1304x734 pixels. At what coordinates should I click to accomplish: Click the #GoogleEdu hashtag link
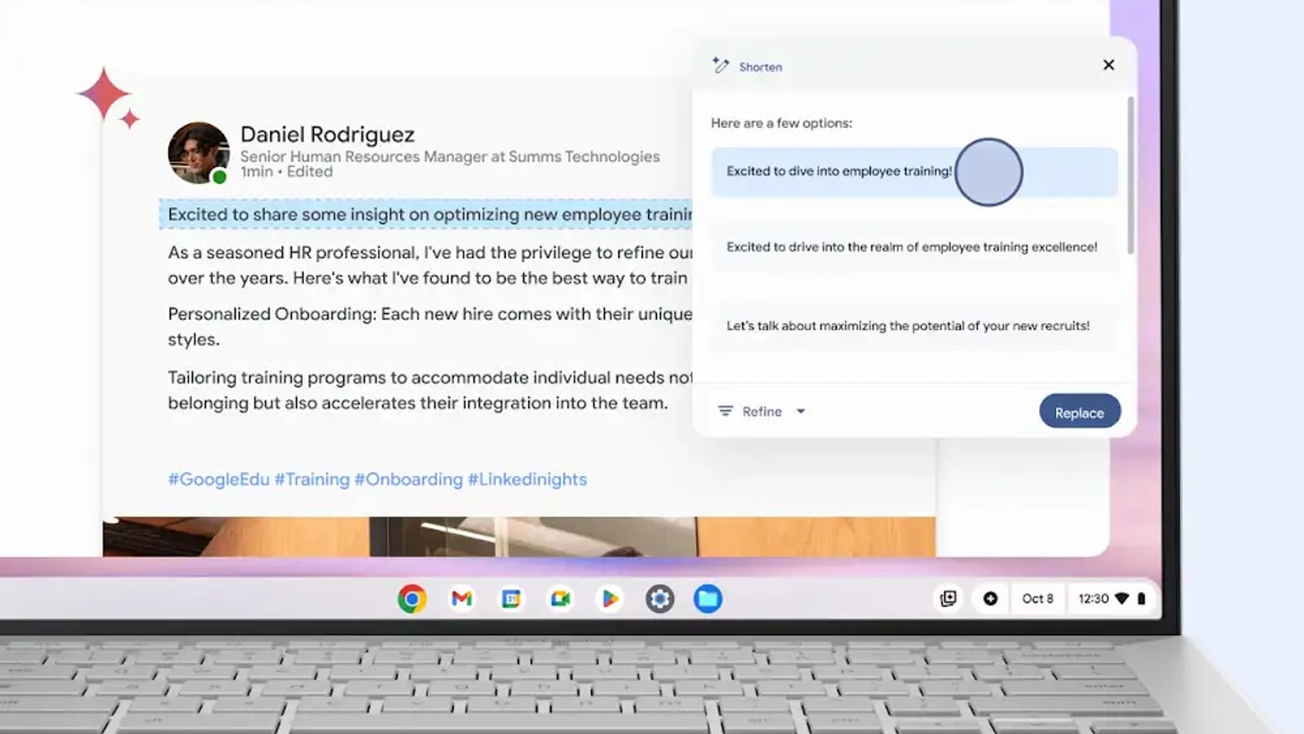click(x=218, y=480)
